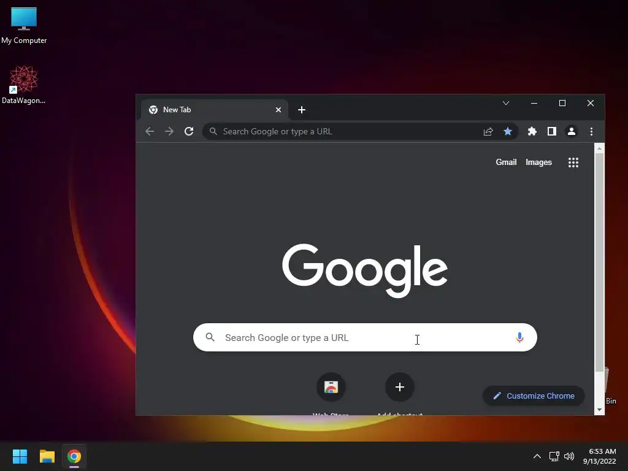Screen dimensions: 628x471
Task: Open Images link
Action: point(538,162)
